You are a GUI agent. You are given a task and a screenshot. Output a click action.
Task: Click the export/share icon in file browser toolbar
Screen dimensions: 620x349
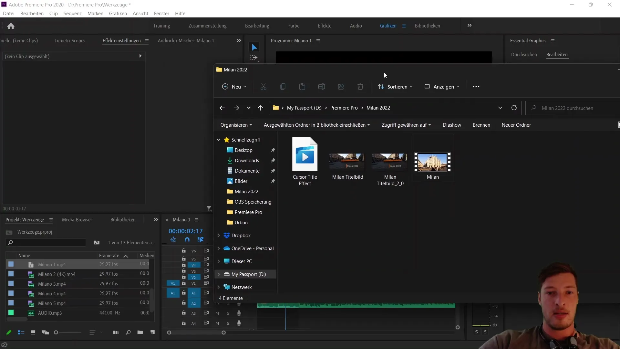click(341, 87)
